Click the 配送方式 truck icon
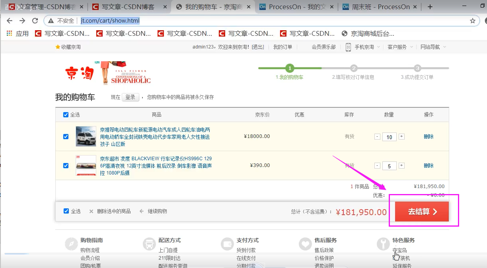 point(149,243)
